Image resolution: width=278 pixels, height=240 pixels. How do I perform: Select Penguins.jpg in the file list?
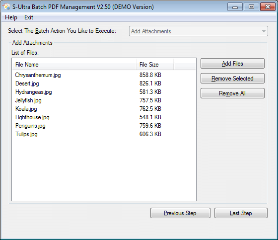coord(30,126)
